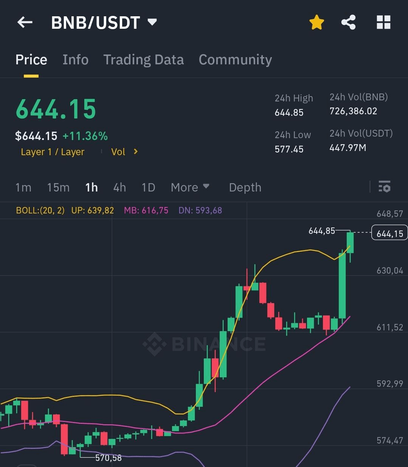Open the Trading Data tab
The width and height of the screenshot is (408, 467).
coord(143,60)
